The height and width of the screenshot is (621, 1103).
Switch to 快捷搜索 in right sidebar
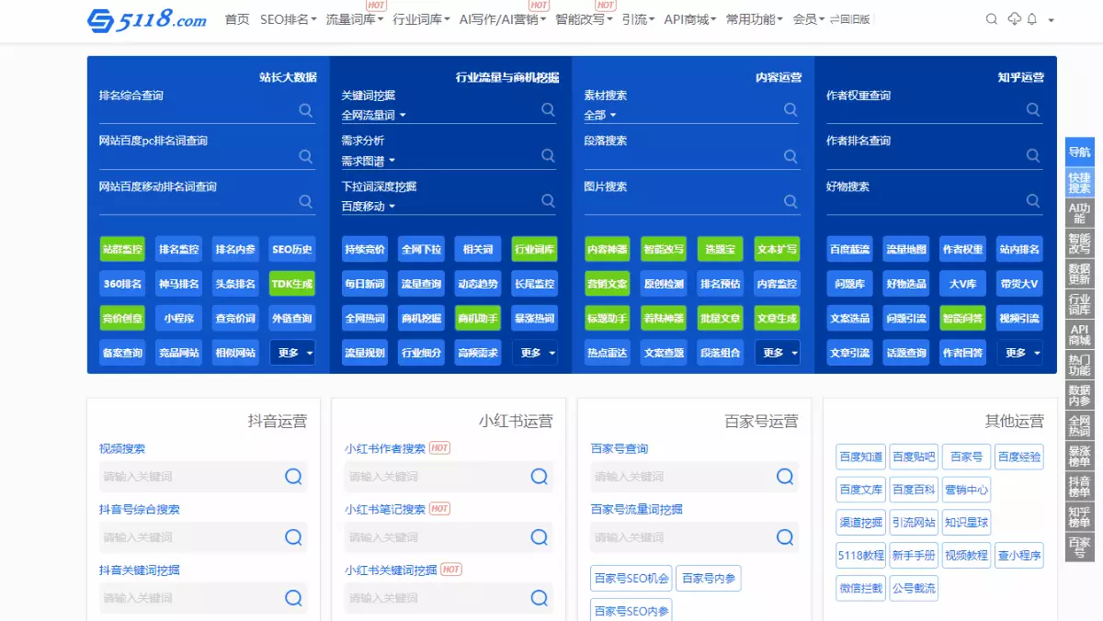1079,183
